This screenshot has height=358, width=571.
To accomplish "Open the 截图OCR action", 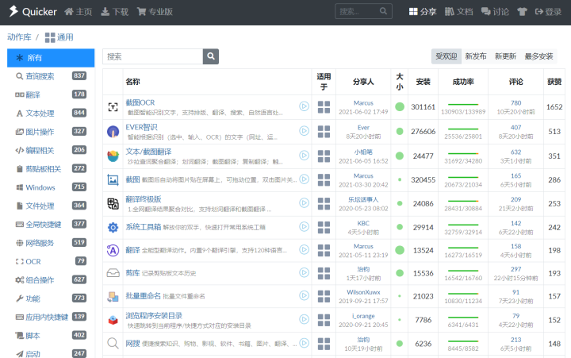I will pos(140,103).
